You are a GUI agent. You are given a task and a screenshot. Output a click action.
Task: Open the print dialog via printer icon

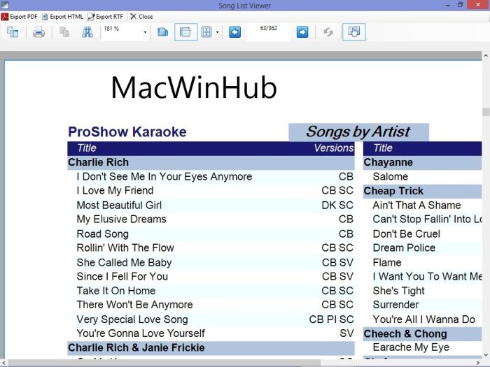click(38, 32)
